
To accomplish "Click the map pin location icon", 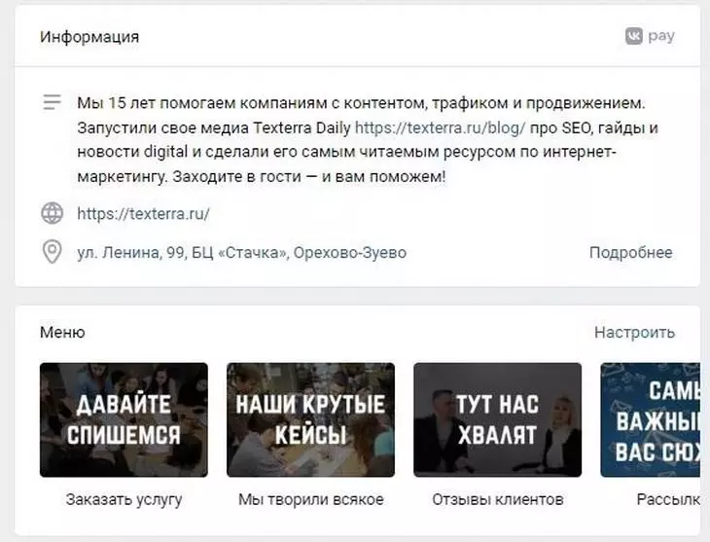I will (53, 252).
